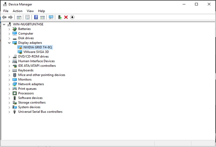Image resolution: width=216 pixels, height=147 pixels.
Task: Click the Disable device down-arrow icon
Action: click(x=72, y=17)
